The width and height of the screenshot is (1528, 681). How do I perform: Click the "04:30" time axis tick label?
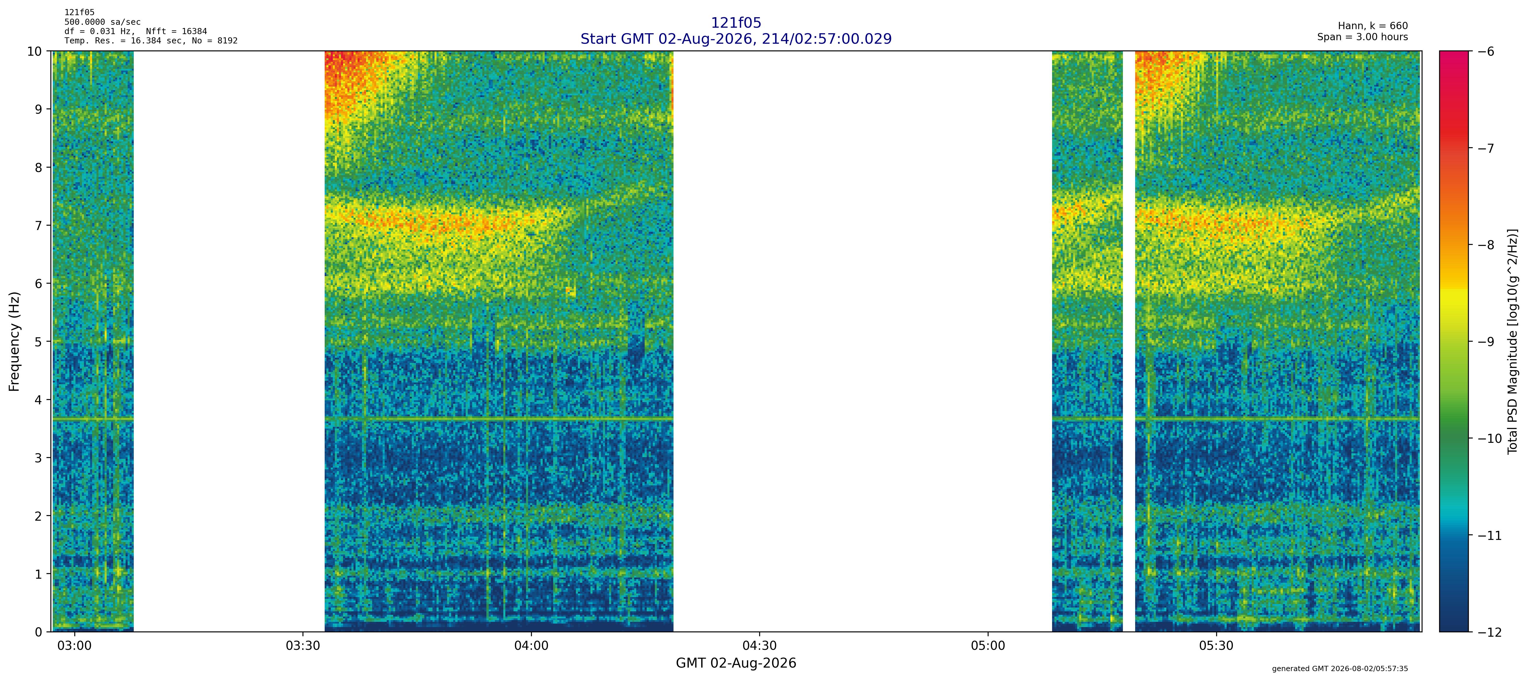tap(759, 645)
